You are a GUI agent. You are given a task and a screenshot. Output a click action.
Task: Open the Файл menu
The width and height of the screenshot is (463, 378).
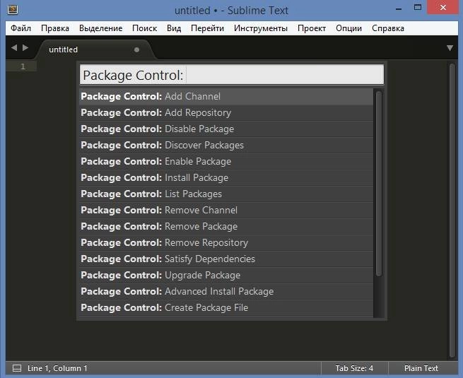20,28
